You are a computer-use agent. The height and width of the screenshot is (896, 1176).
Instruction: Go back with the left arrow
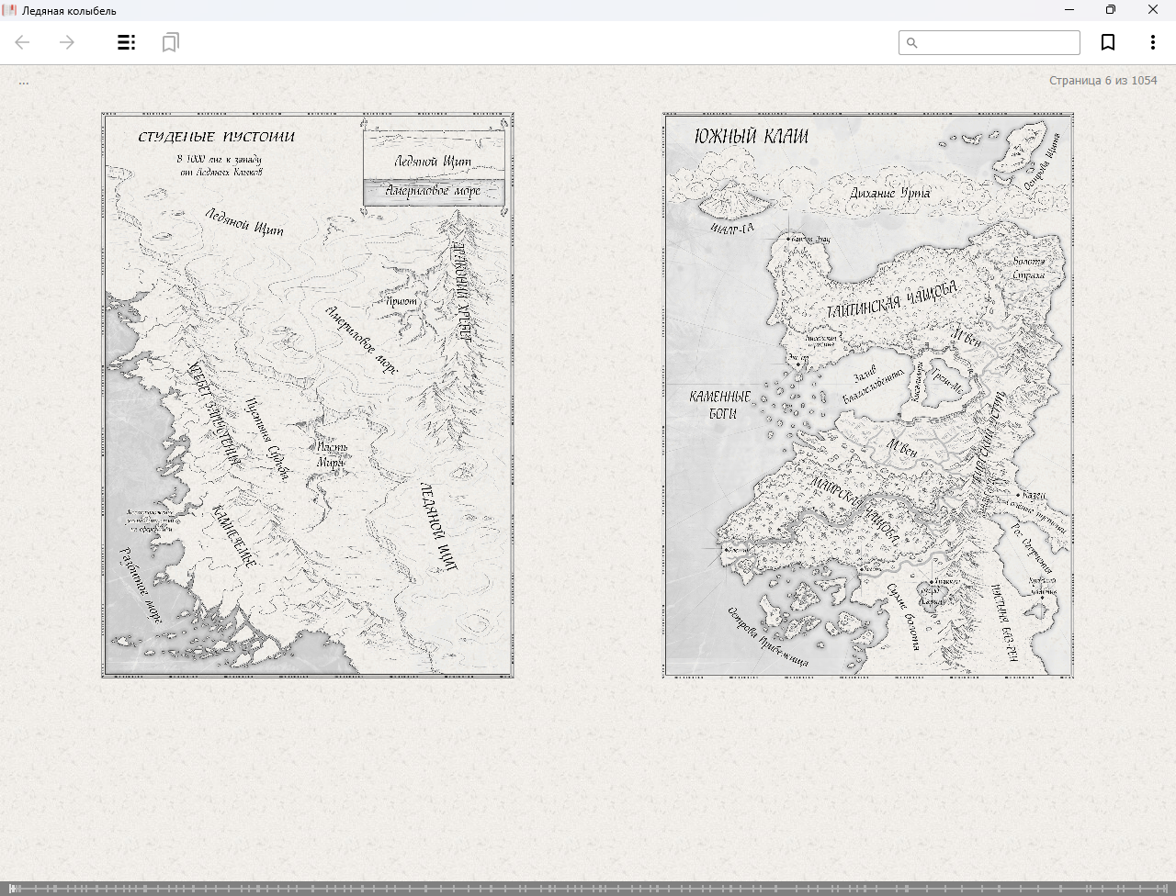[x=23, y=42]
